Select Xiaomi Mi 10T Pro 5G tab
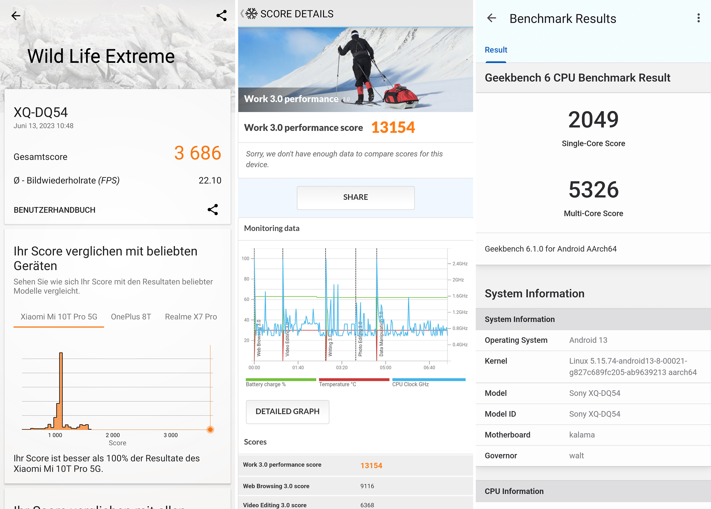 [x=59, y=317]
